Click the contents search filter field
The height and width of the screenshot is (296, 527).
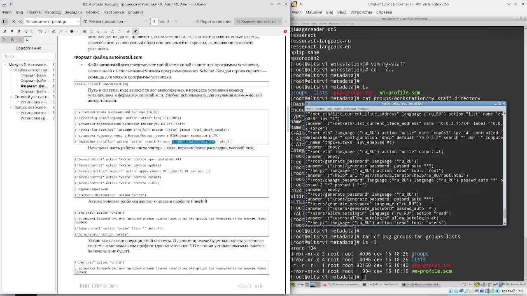pyautogui.click(x=28, y=56)
